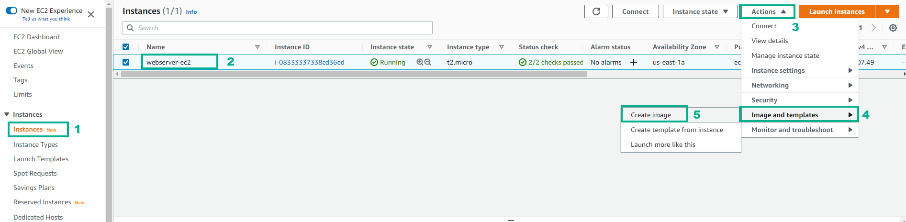Select Connect in the Actions menu
The image size is (906, 222).
(764, 26)
